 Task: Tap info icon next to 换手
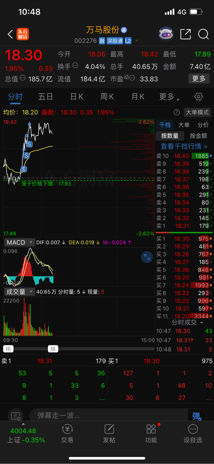coord(75,66)
